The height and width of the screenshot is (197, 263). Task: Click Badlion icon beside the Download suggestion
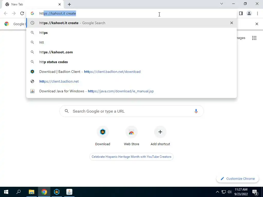point(32,72)
